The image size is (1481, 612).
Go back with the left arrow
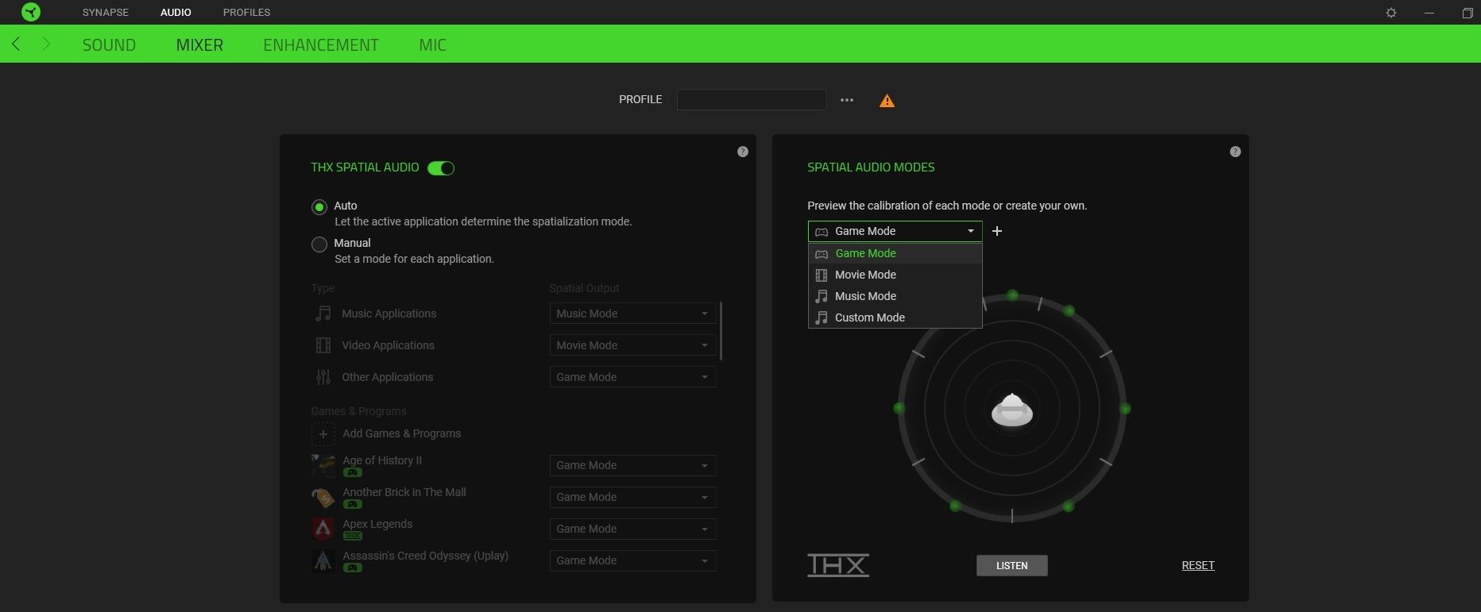click(x=16, y=44)
